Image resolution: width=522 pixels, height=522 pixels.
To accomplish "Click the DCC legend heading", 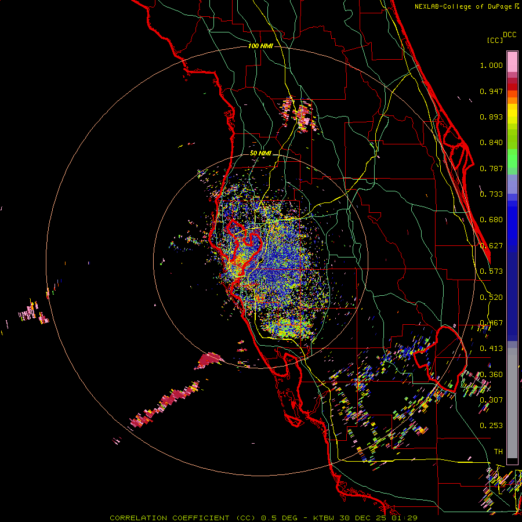I will click(x=509, y=35).
